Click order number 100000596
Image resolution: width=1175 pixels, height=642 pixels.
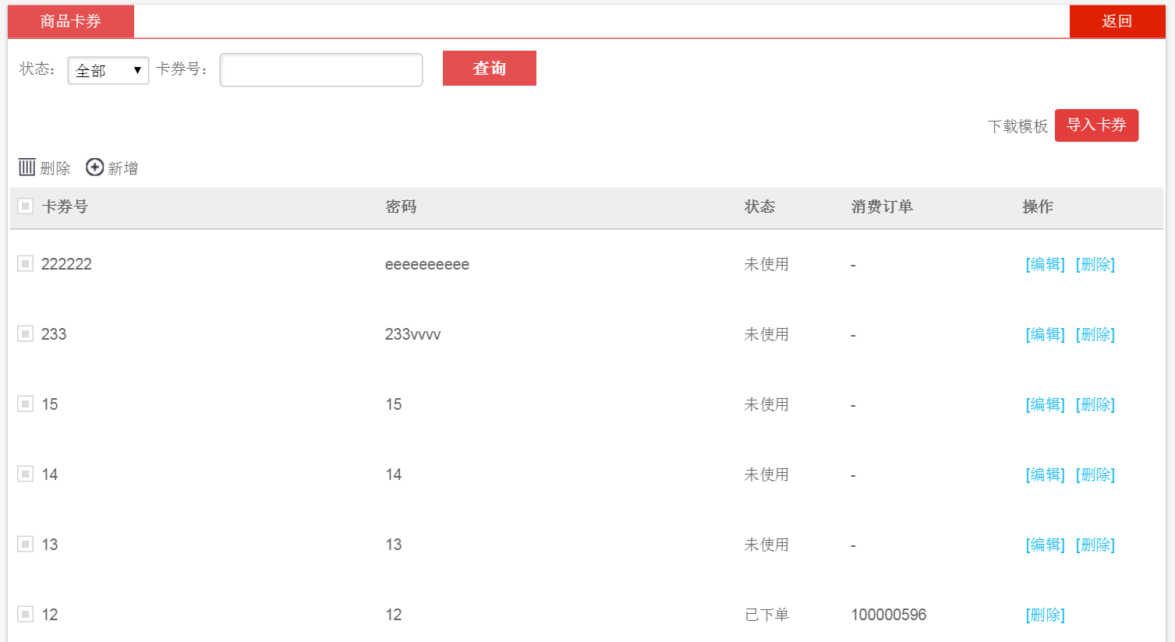(x=889, y=615)
